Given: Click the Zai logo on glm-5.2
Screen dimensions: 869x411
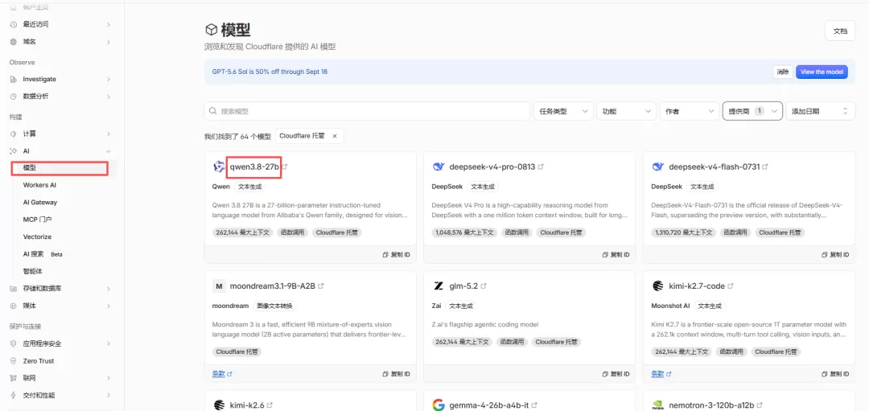Looking at the screenshot, I should coord(439,286).
